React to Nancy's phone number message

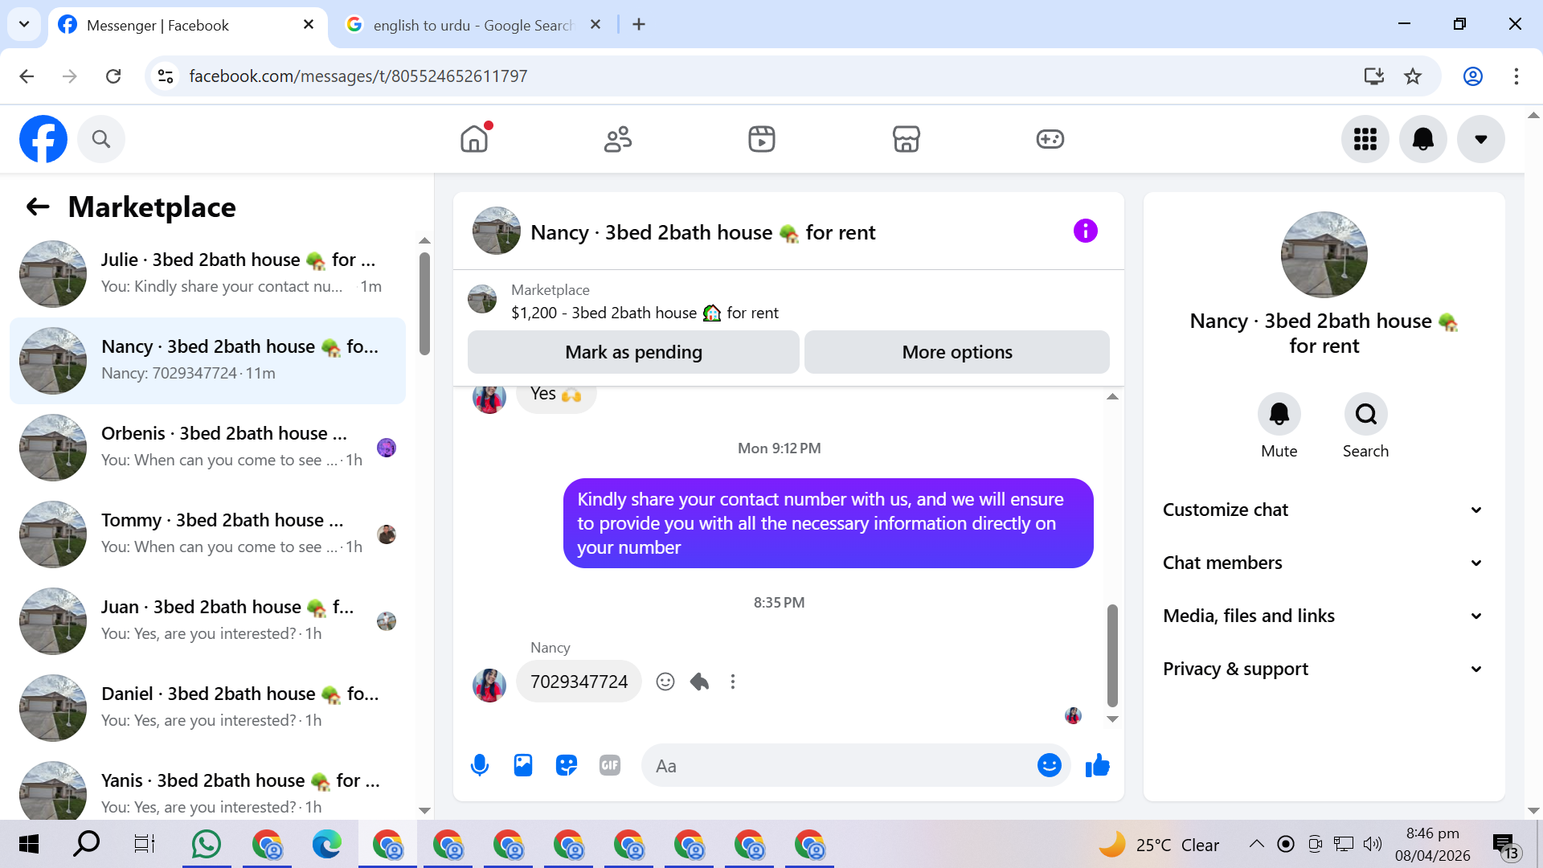tap(665, 682)
